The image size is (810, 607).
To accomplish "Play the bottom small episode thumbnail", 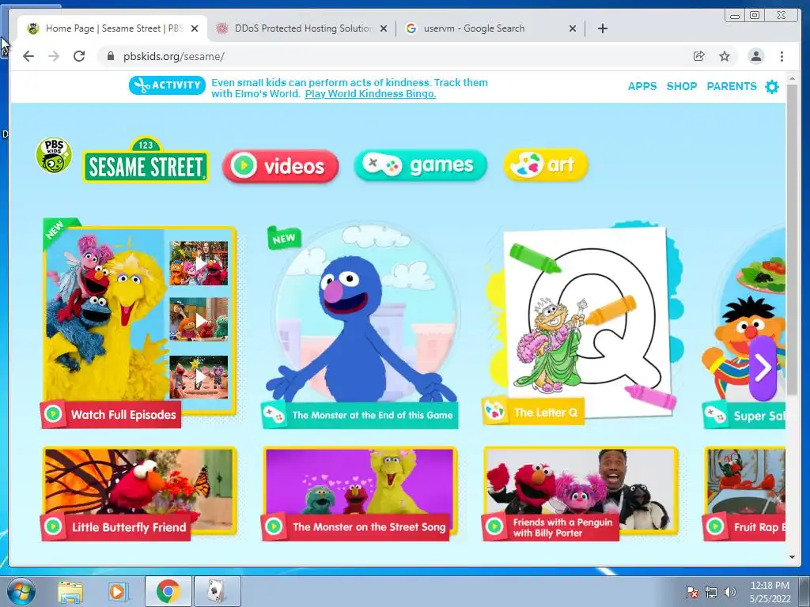I will [x=199, y=377].
